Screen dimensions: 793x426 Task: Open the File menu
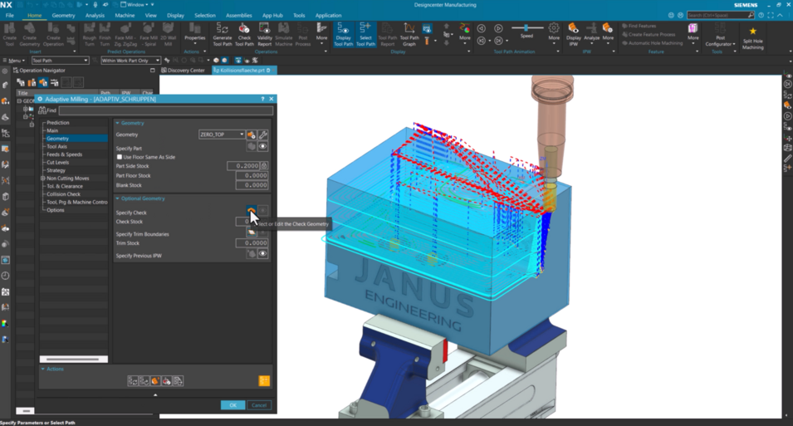click(x=10, y=15)
